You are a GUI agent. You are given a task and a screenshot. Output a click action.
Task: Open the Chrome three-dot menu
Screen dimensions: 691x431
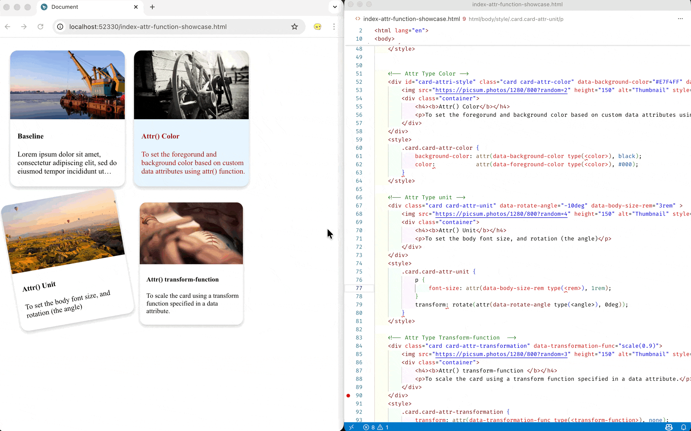point(334,27)
